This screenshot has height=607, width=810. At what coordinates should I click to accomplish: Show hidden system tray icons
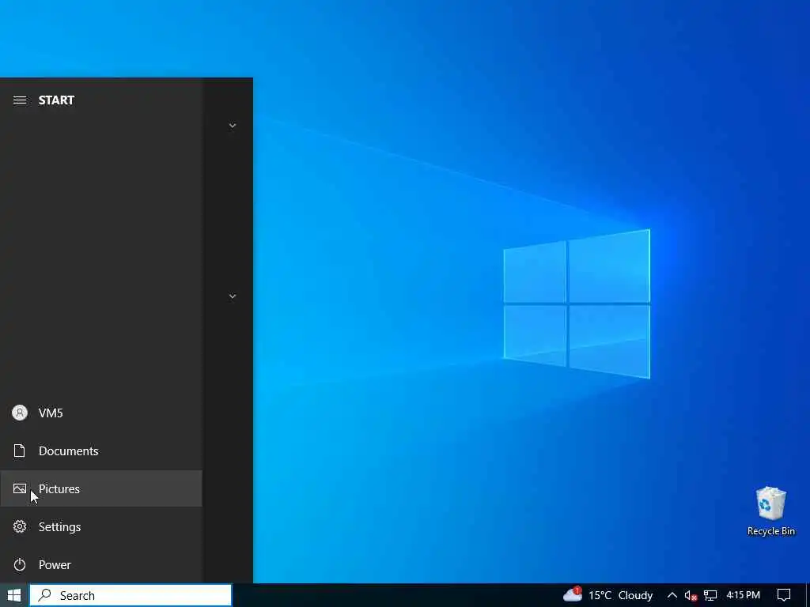[672, 595]
